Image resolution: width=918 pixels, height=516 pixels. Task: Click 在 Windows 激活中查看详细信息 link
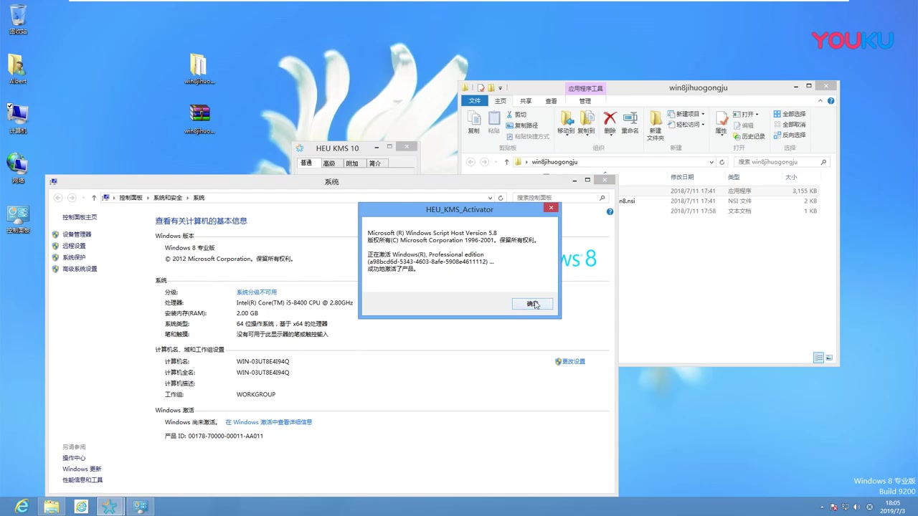pos(269,422)
